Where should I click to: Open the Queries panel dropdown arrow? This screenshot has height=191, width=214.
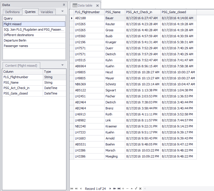coord(63,11)
